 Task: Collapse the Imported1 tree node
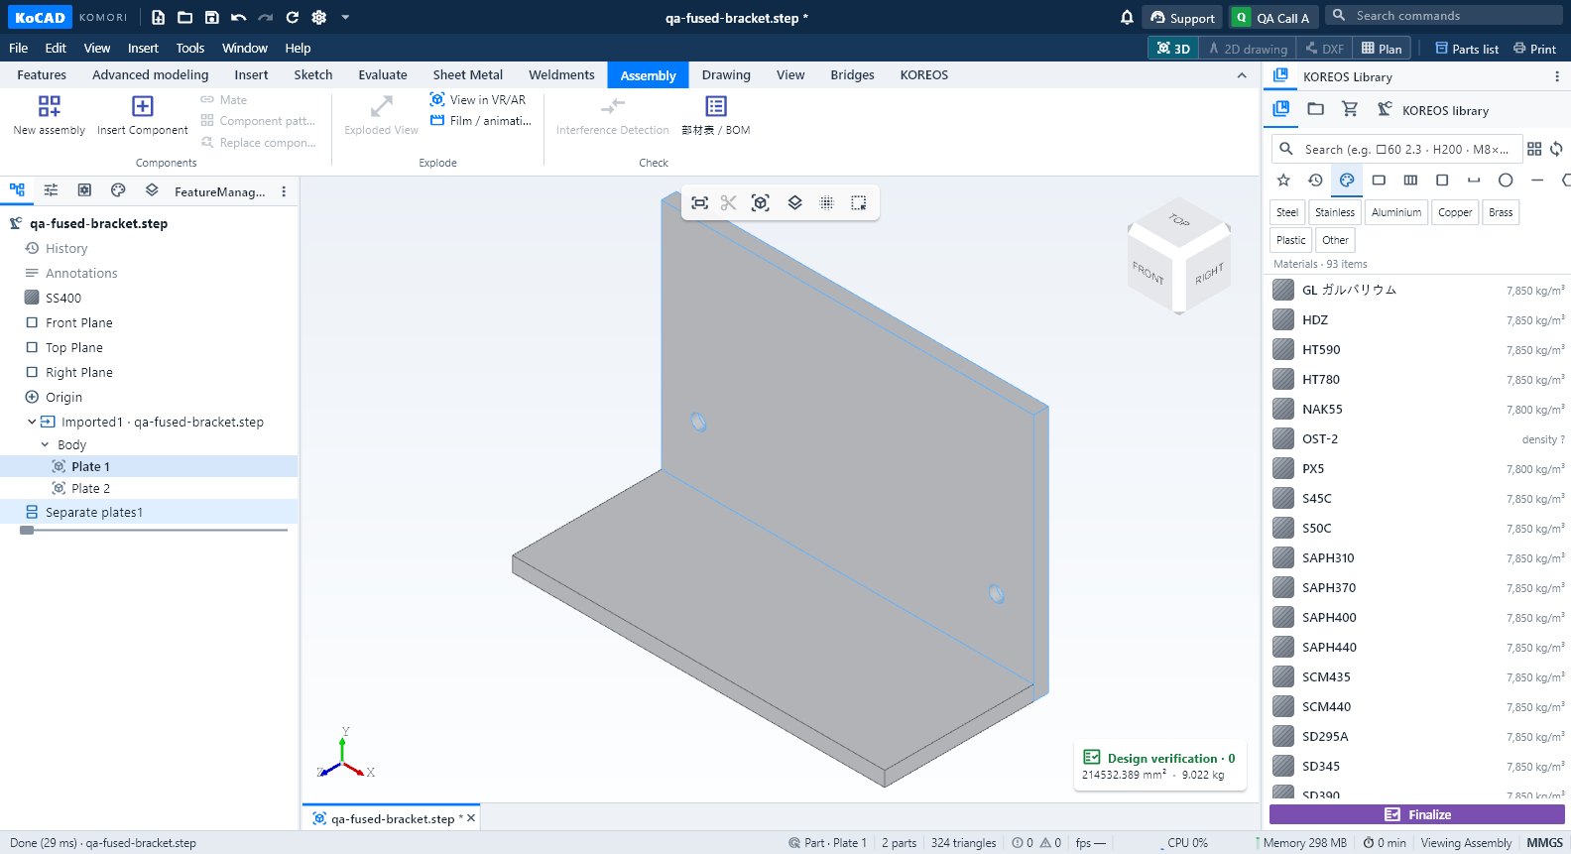32,422
